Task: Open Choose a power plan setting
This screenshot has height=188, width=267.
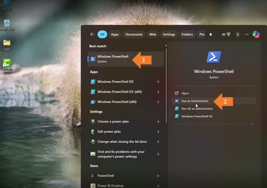Action: click(x=113, y=122)
